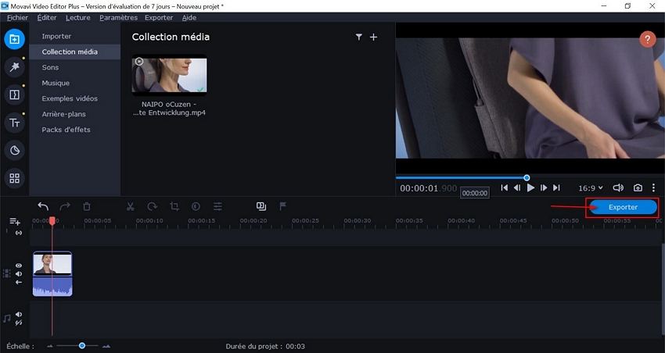Toggle track linking on title track
The image size is (665, 353).
(x=19, y=233)
